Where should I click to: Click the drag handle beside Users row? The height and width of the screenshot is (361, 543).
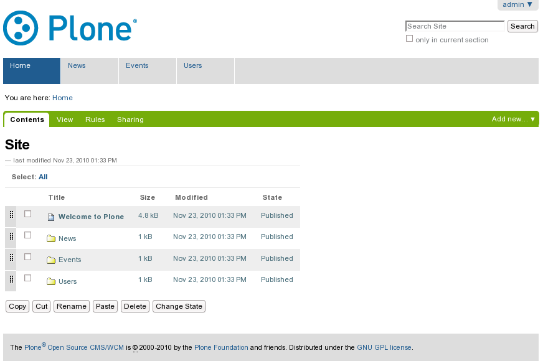[x=11, y=280]
